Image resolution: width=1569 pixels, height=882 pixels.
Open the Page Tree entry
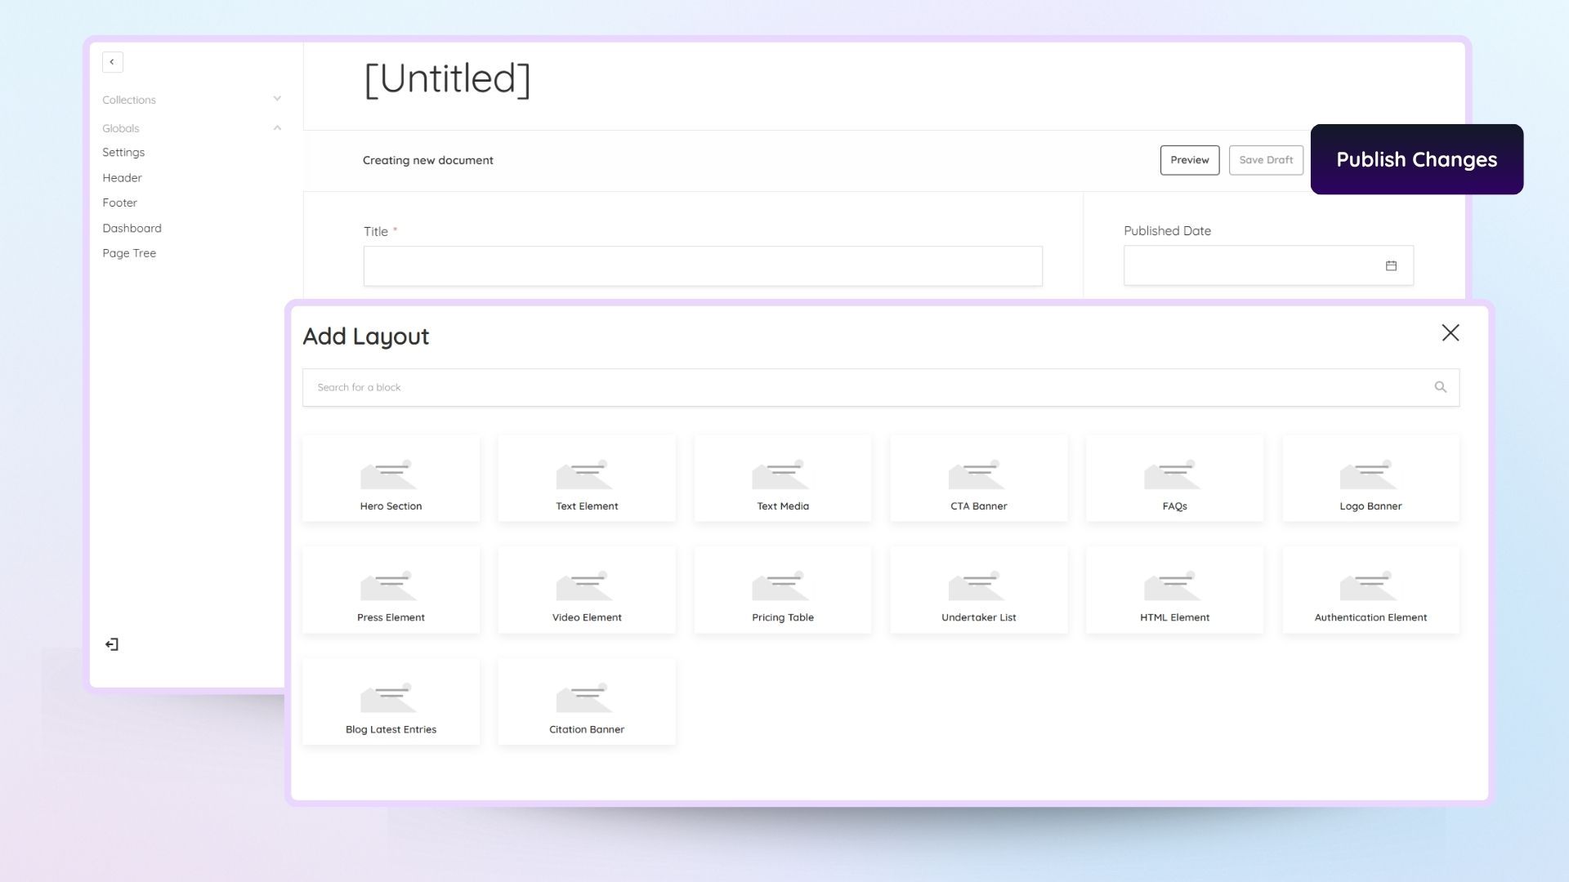129,253
